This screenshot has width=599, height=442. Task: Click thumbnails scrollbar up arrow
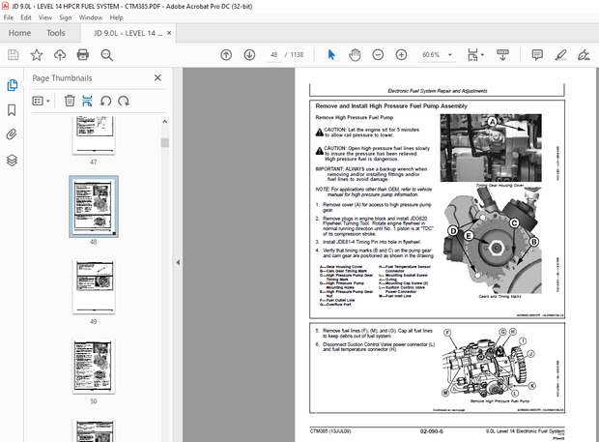pyautogui.click(x=164, y=122)
